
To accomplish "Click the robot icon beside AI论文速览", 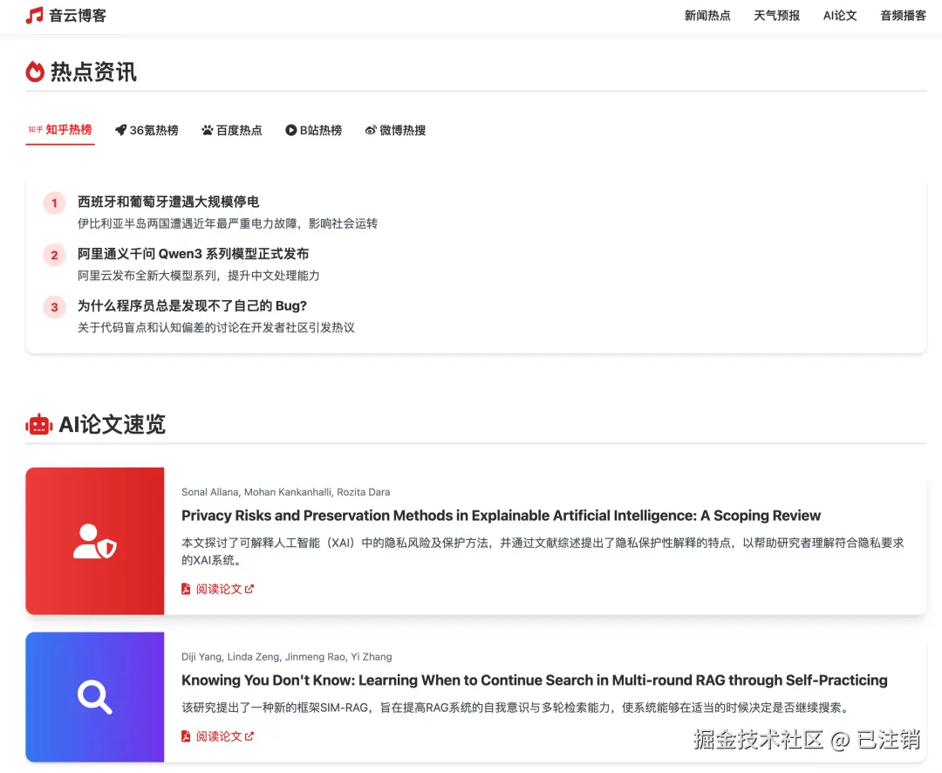I will coord(38,424).
